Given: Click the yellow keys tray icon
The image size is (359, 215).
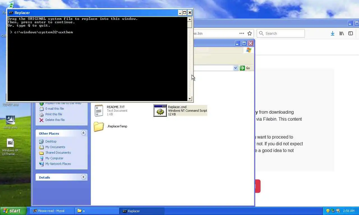Looking at the screenshot, I should click(338, 211).
